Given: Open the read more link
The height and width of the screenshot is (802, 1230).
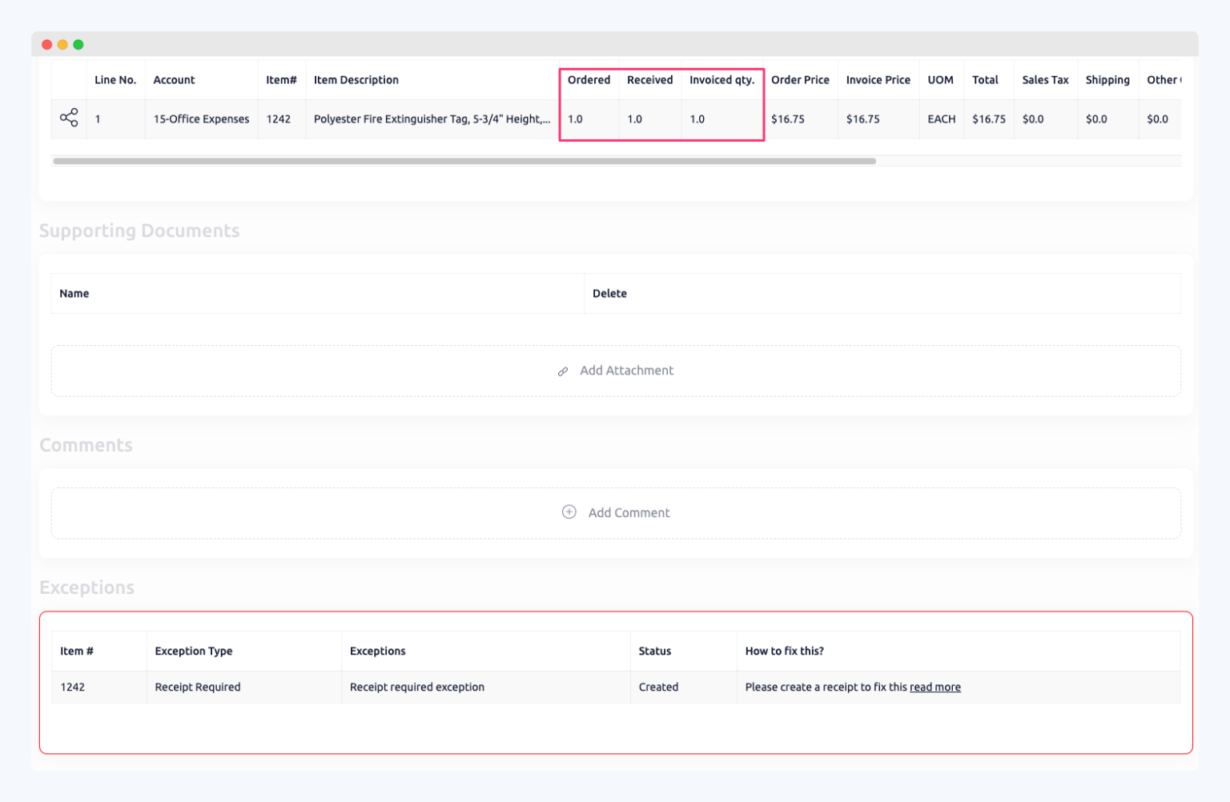Looking at the screenshot, I should 935,687.
